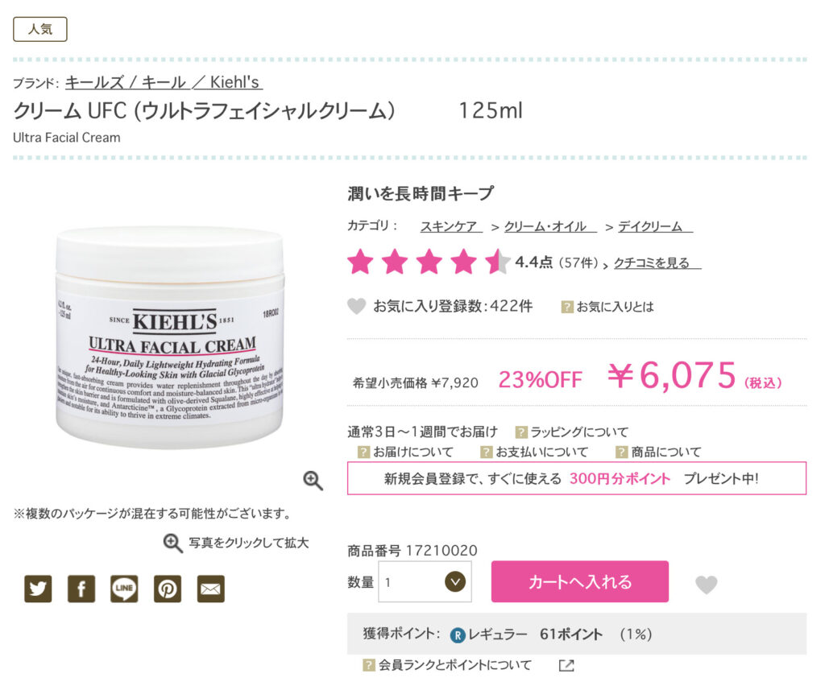Screen dimensions: 825x686
Task: Pin product with Pinterest icon
Action: point(168,589)
